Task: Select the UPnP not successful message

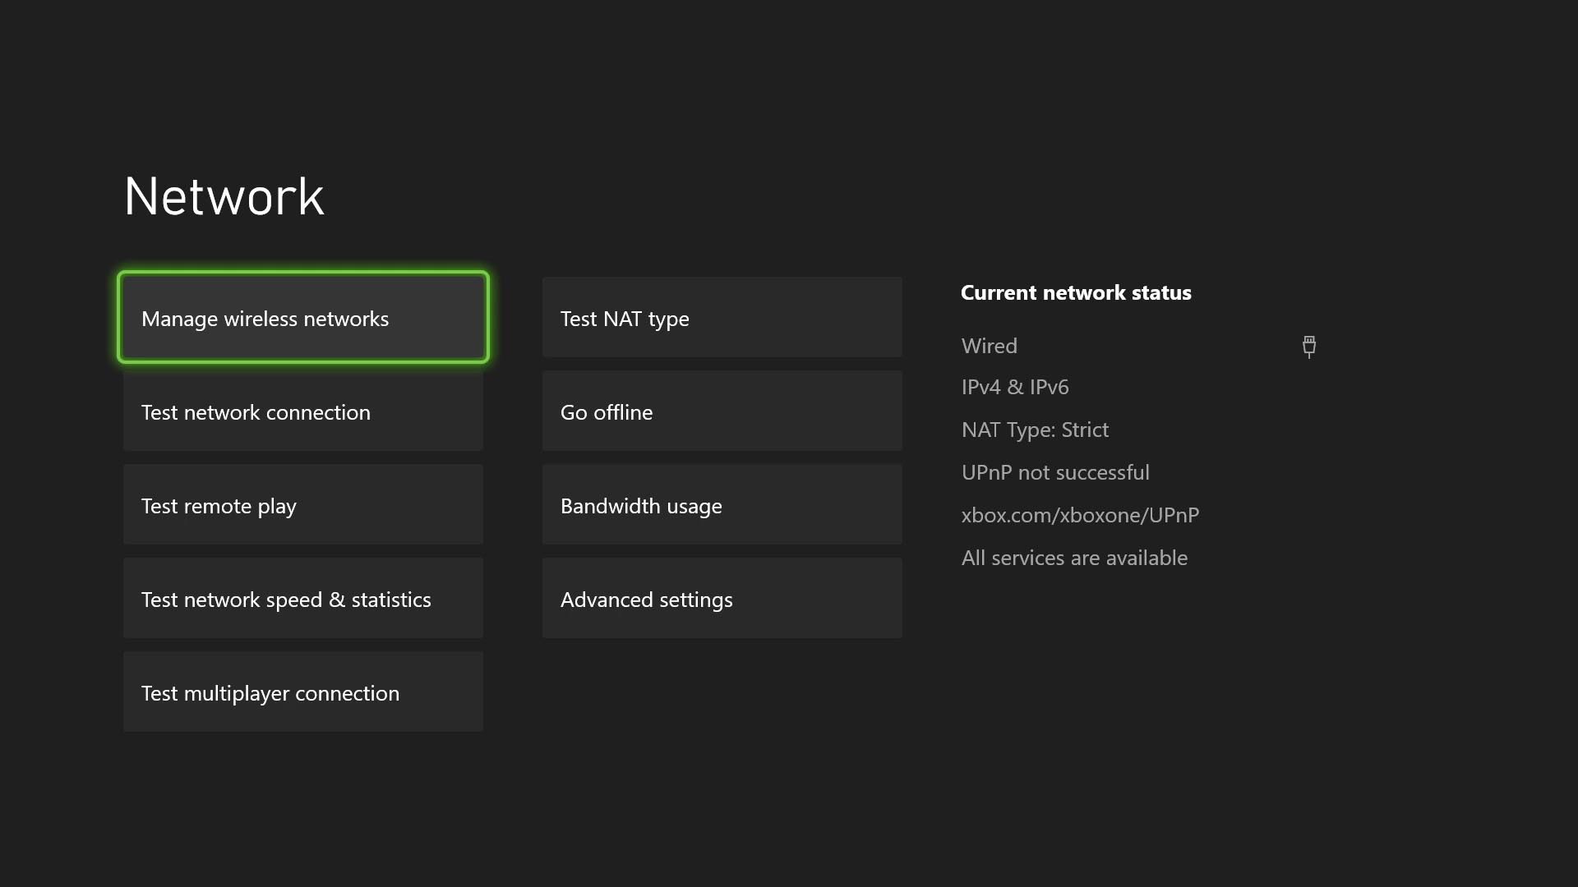Action: (x=1054, y=472)
